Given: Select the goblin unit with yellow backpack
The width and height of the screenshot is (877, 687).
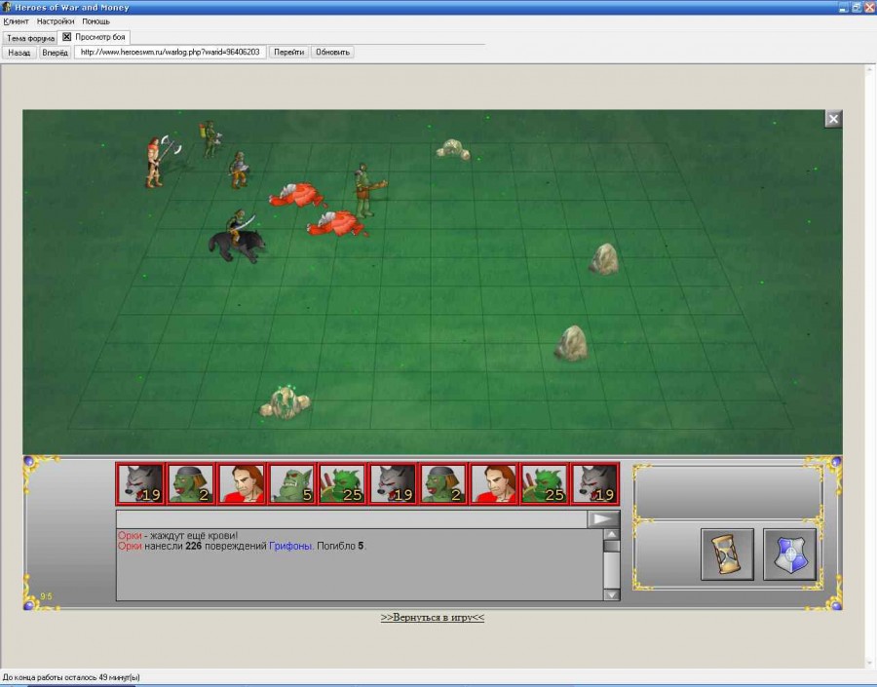Looking at the screenshot, I should point(210,138).
